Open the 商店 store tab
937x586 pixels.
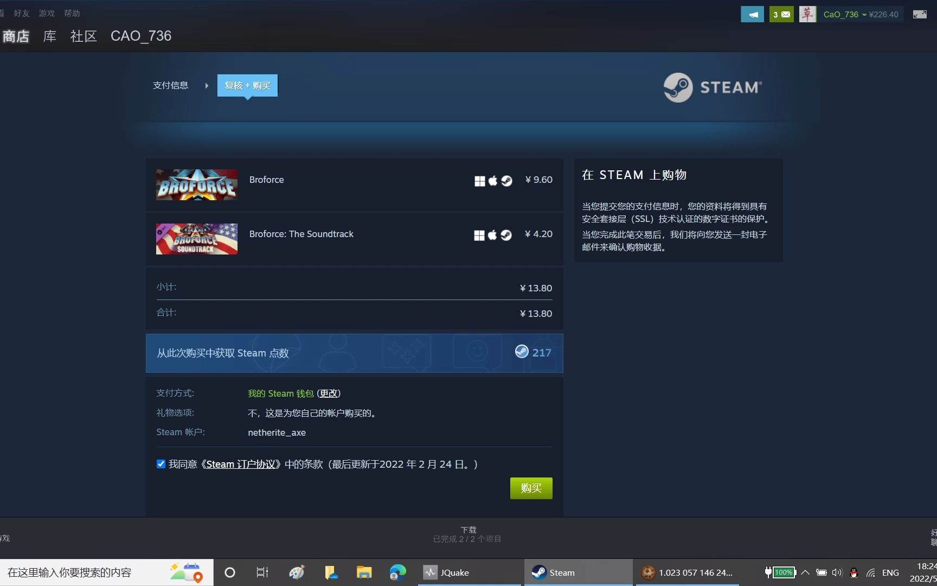point(16,36)
